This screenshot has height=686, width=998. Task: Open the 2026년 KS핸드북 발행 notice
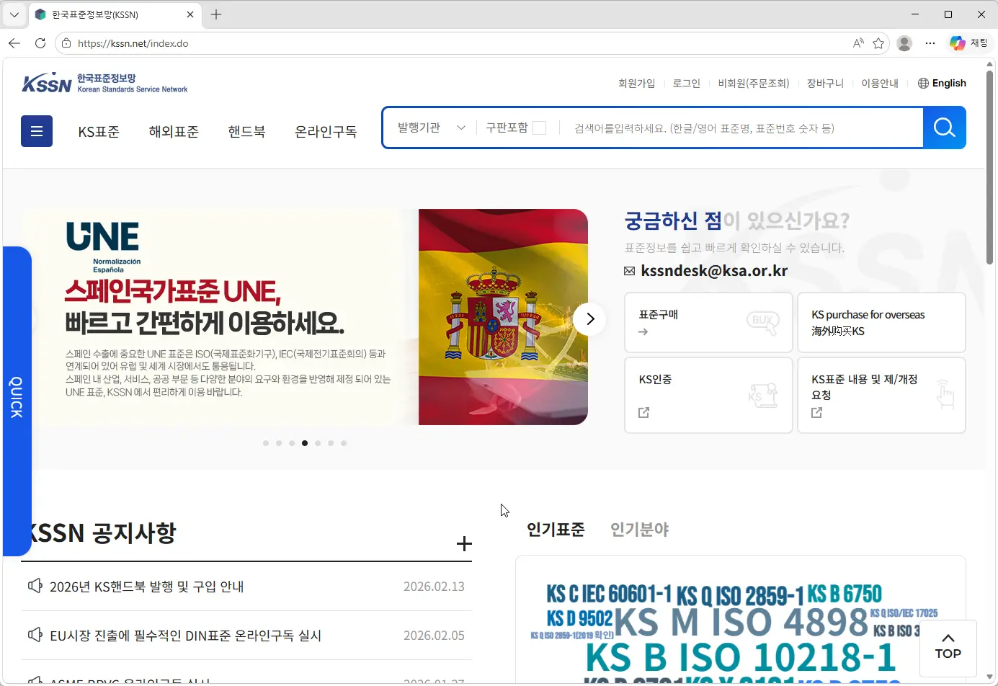(x=146, y=587)
